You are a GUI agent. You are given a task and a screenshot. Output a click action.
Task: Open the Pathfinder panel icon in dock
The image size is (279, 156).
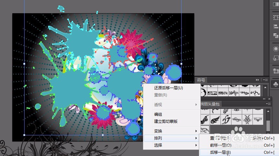pyautogui.click(x=276, y=35)
